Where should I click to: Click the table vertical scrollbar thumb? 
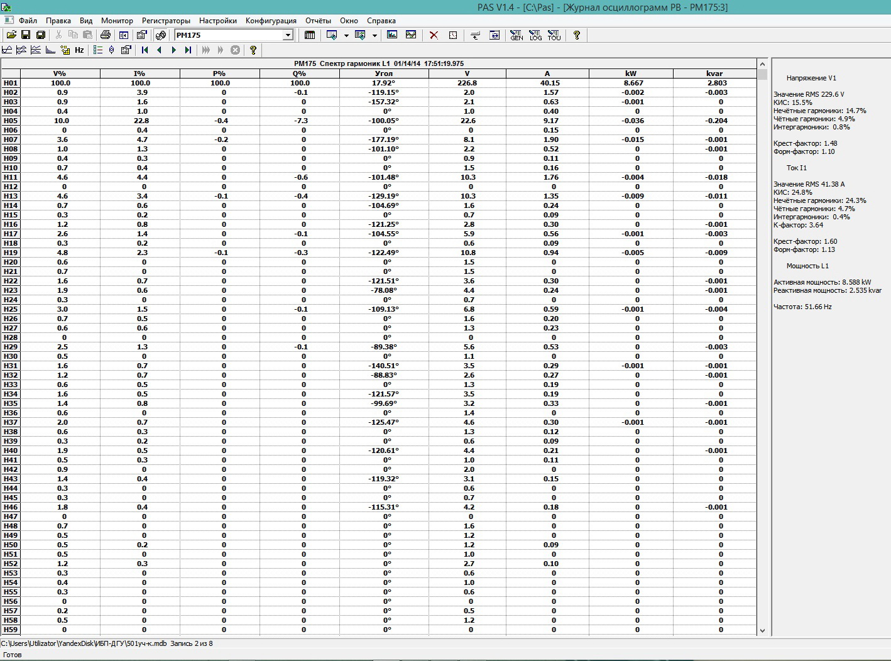tap(762, 74)
